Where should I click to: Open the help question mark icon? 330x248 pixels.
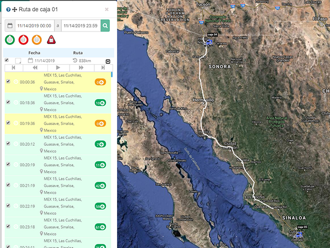[x=8, y=9]
